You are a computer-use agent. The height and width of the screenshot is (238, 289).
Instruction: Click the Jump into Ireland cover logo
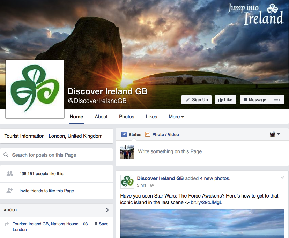pyautogui.click(x=255, y=14)
